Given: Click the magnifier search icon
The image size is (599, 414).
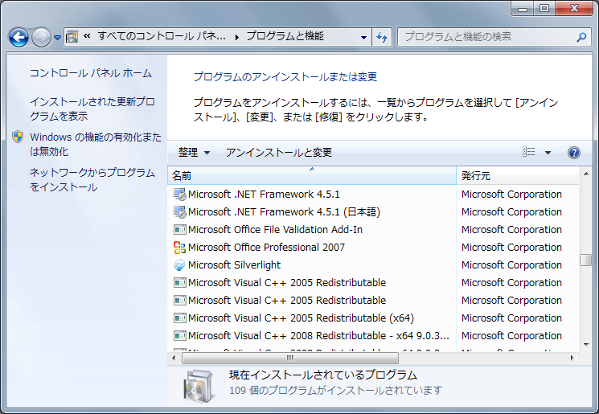Looking at the screenshot, I should (x=581, y=37).
